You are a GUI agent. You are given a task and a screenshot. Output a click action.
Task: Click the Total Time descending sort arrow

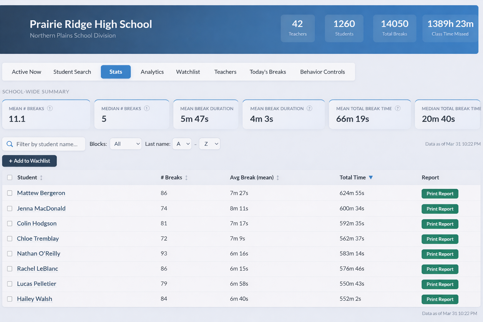pyautogui.click(x=371, y=177)
